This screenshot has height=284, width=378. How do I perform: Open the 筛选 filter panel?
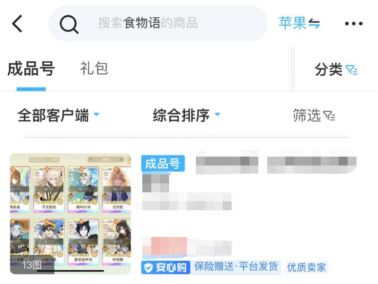pos(314,116)
